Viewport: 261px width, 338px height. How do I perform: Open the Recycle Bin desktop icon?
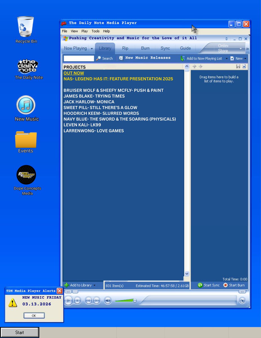click(x=26, y=26)
